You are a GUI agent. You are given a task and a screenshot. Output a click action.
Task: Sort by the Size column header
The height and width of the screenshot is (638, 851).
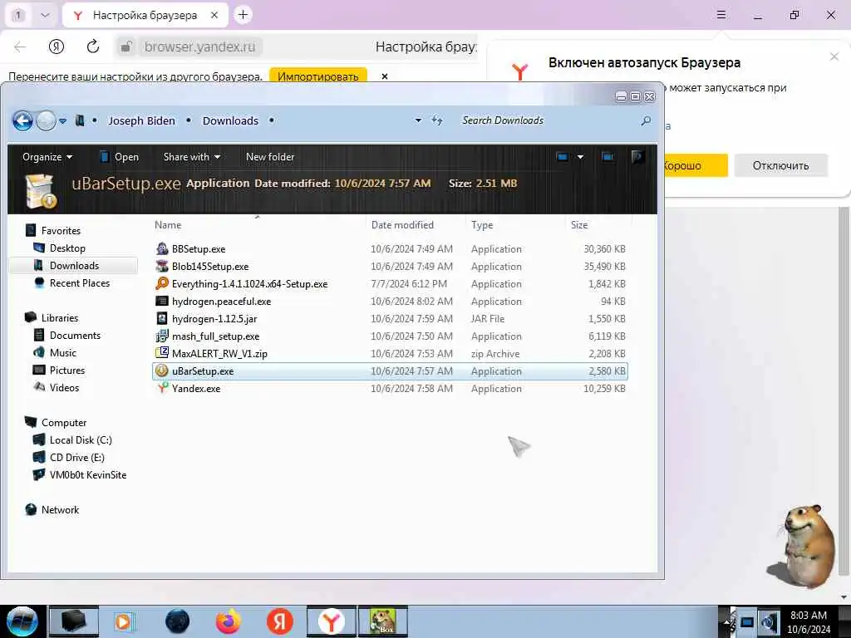coord(579,224)
